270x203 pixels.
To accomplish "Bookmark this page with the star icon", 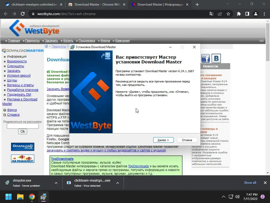I will click(228, 14).
